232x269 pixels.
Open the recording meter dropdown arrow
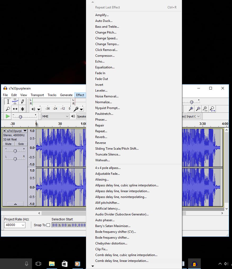coord(81,109)
